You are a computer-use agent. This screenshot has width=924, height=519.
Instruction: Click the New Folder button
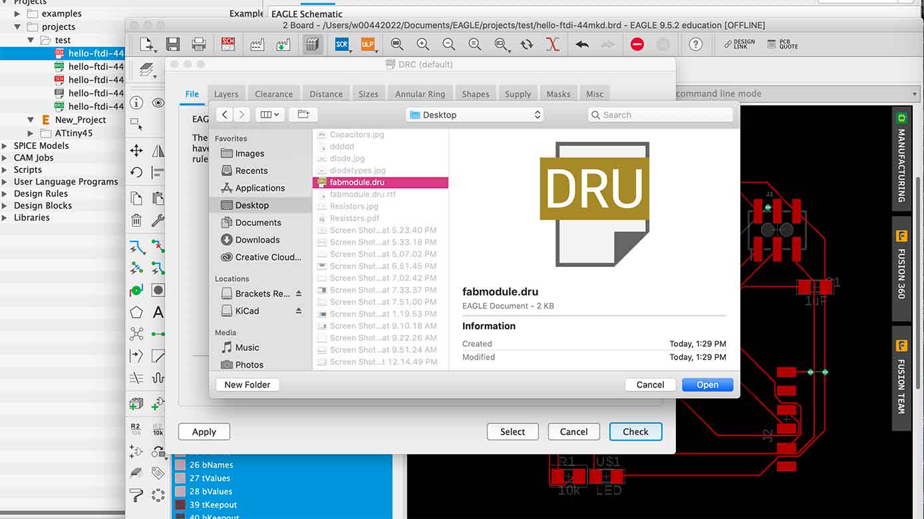pyautogui.click(x=247, y=385)
